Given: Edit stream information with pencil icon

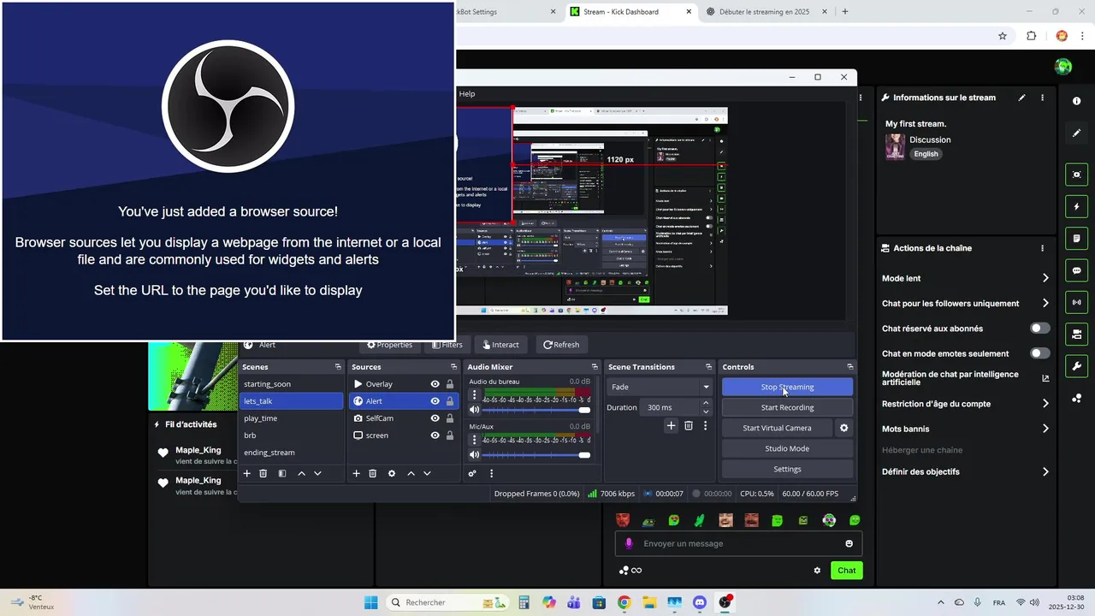Looking at the screenshot, I should pyautogui.click(x=1021, y=98).
